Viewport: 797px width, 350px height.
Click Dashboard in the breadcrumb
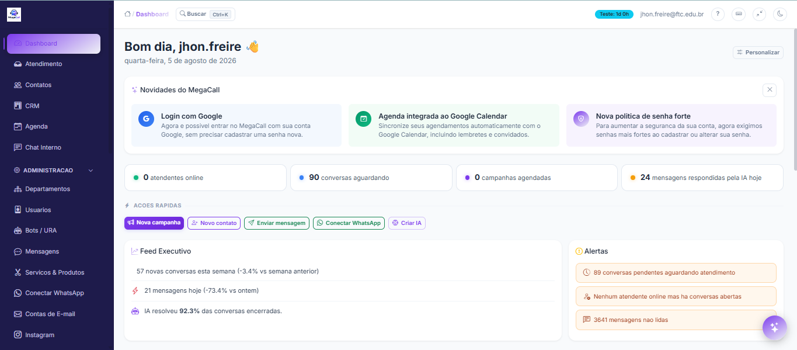(152, 14)
